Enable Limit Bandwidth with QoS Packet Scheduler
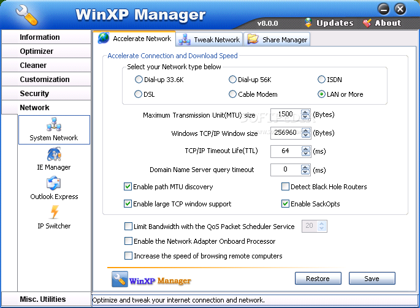 (128, 227)
